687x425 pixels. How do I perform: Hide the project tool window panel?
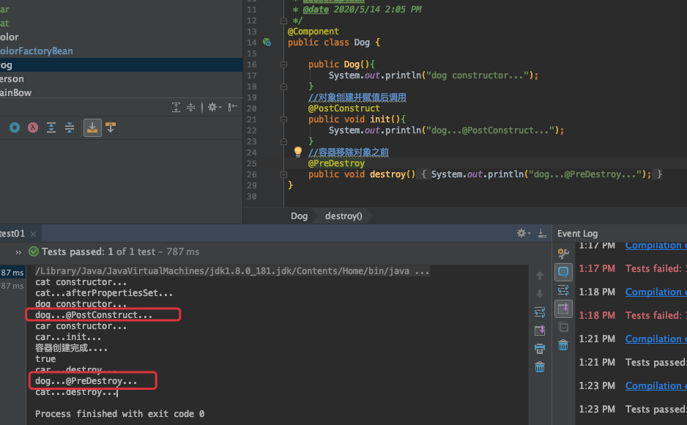tap(232, 107)
